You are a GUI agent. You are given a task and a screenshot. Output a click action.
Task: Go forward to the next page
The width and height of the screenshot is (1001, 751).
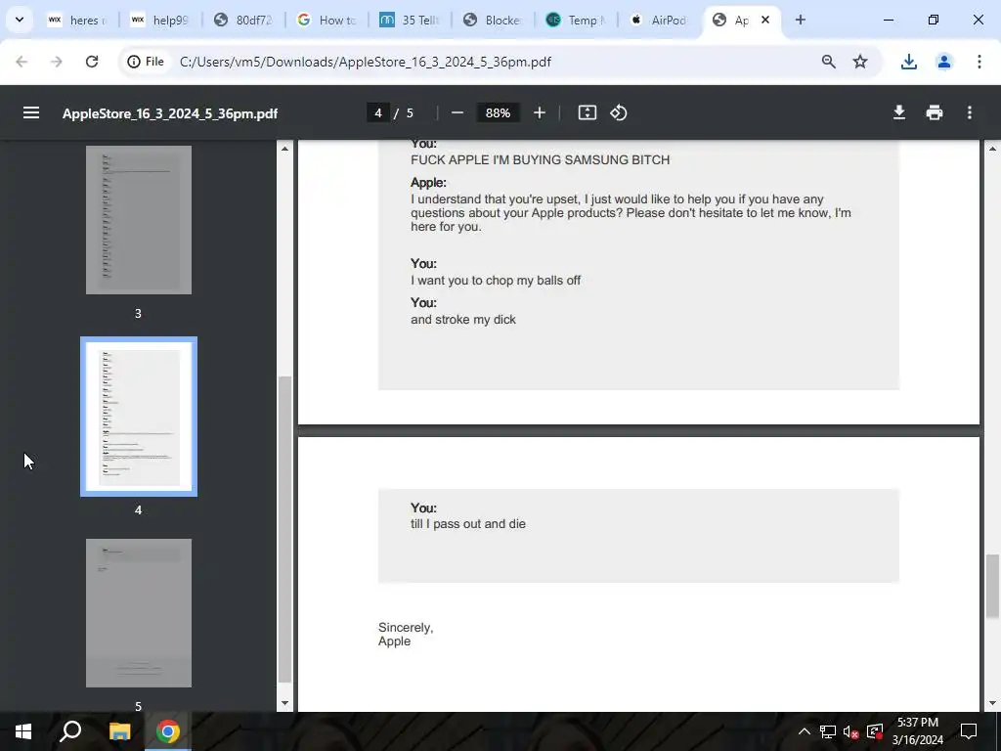coord(57,62)
